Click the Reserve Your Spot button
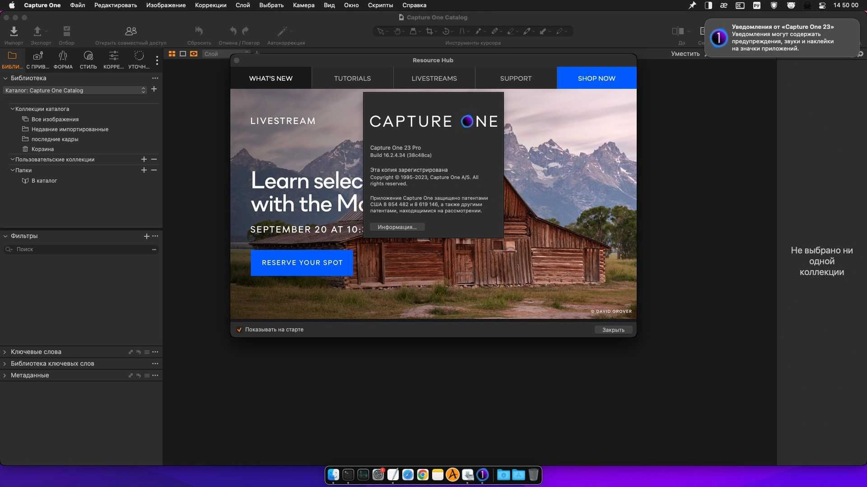The image size is (867, 487). (x=302, y=263)
